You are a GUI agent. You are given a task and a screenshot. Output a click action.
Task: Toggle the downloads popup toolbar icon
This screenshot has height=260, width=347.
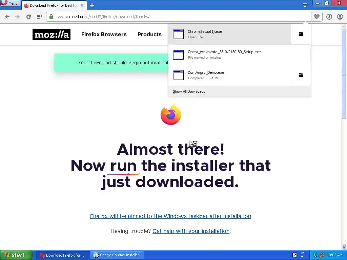329,17
